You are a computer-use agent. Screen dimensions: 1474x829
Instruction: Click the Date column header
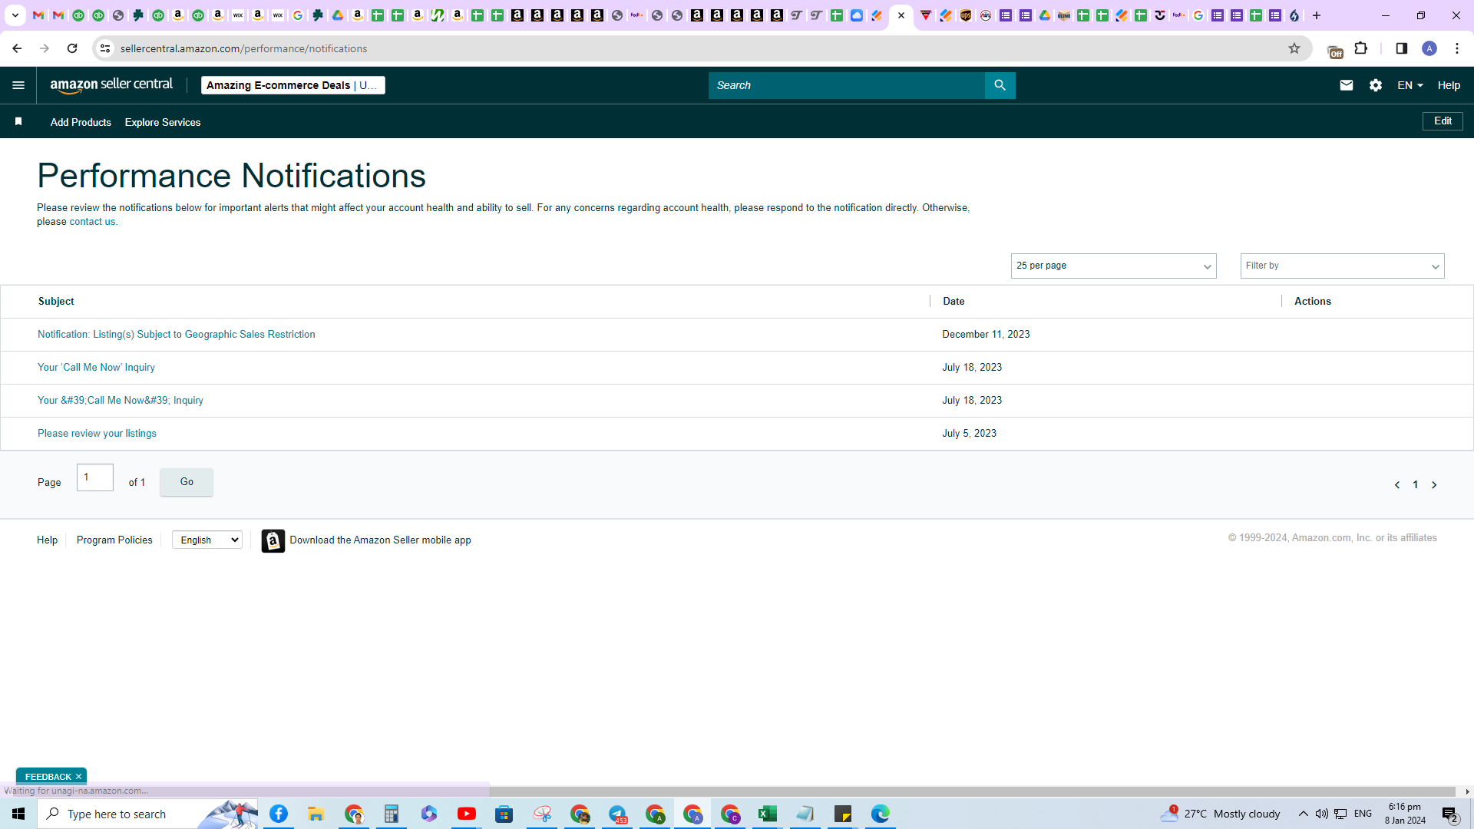[953, 302]
